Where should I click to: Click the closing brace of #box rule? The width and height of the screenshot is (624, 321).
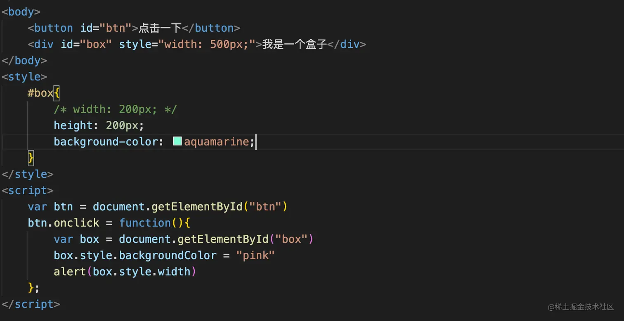click(x=31, y=158)
